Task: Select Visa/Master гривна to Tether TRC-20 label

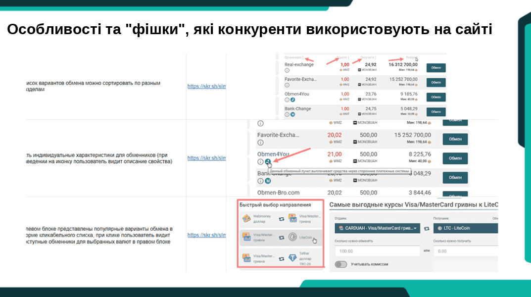Action: pyautogui.click(x=281, y=258)
